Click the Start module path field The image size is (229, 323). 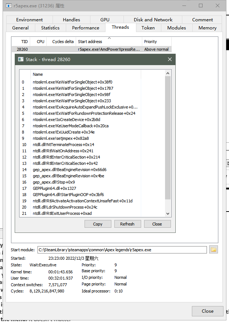pos(122,250)
